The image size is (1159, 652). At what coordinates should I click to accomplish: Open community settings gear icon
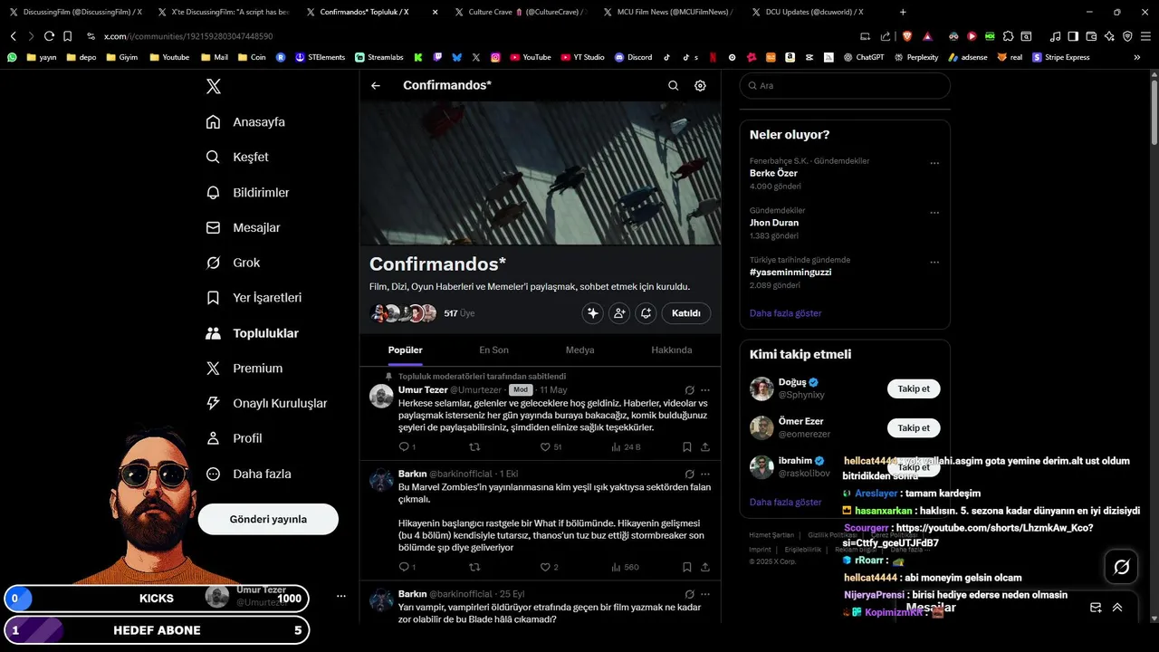[700, 85]
